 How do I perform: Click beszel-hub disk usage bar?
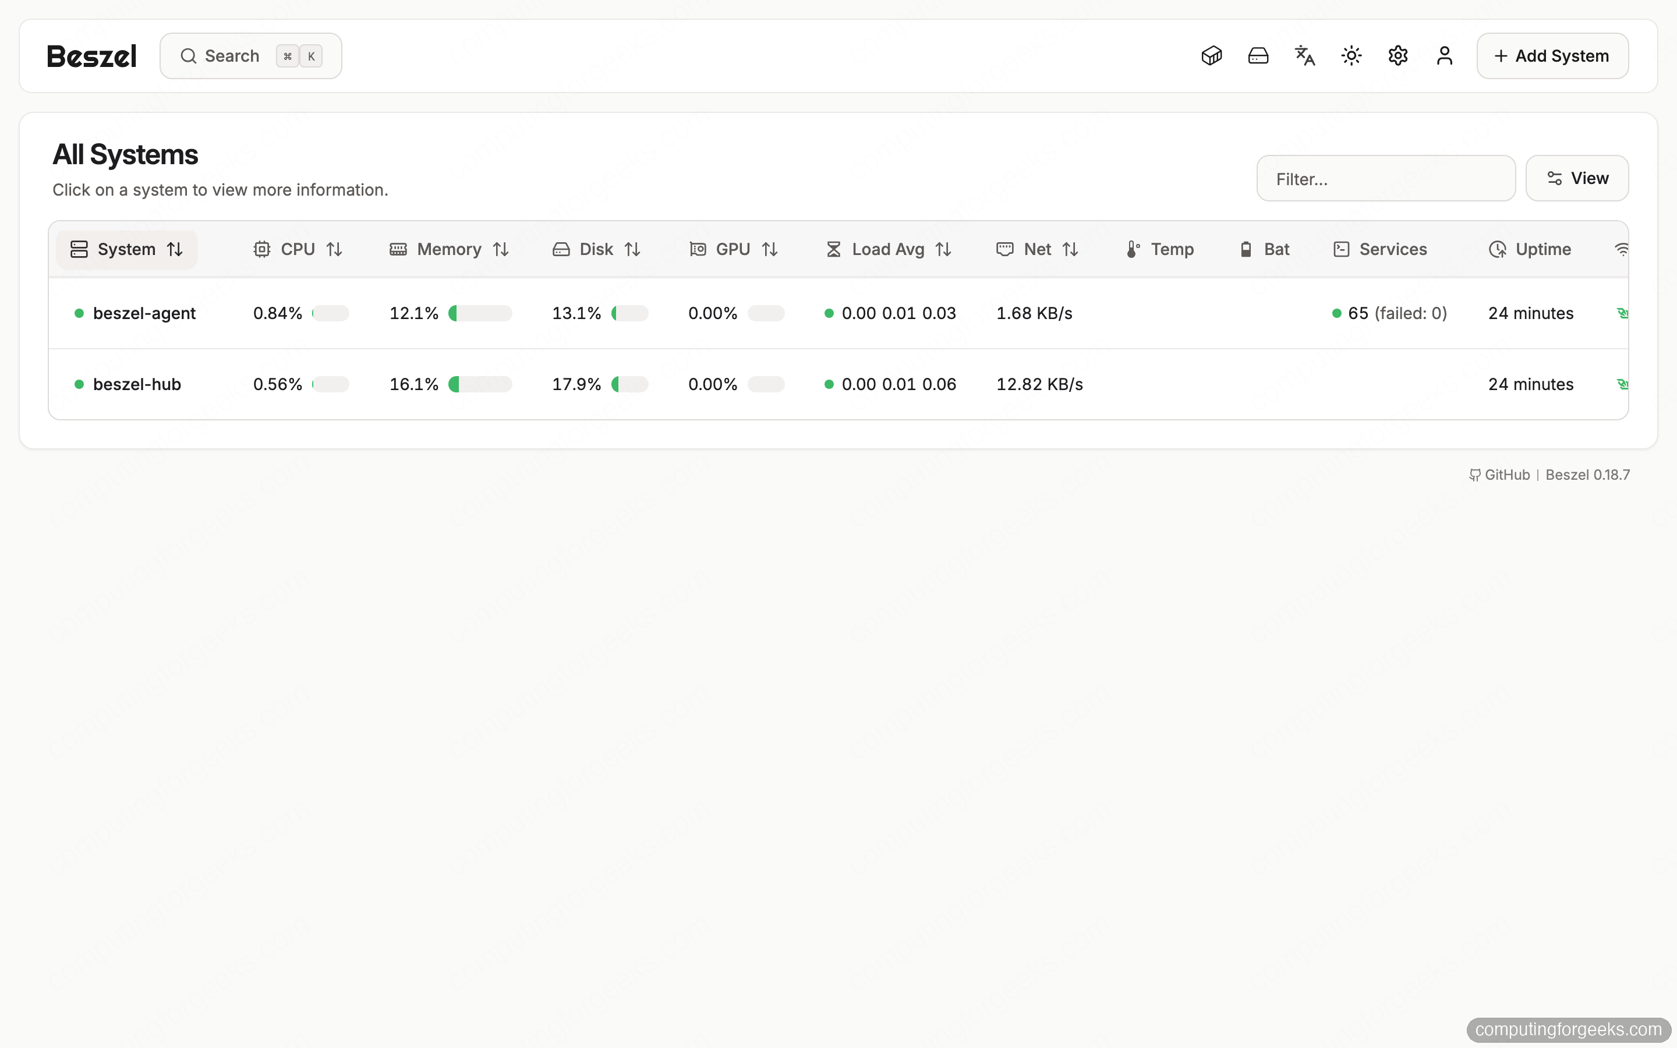pyautogui.click(x=630, y=384)
